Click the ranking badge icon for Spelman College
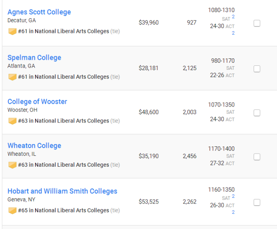This screenshot has height=229, width=277. point(13,77)
